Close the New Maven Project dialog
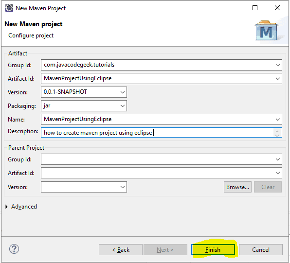The image size is (290, 263). click(277, 8)
